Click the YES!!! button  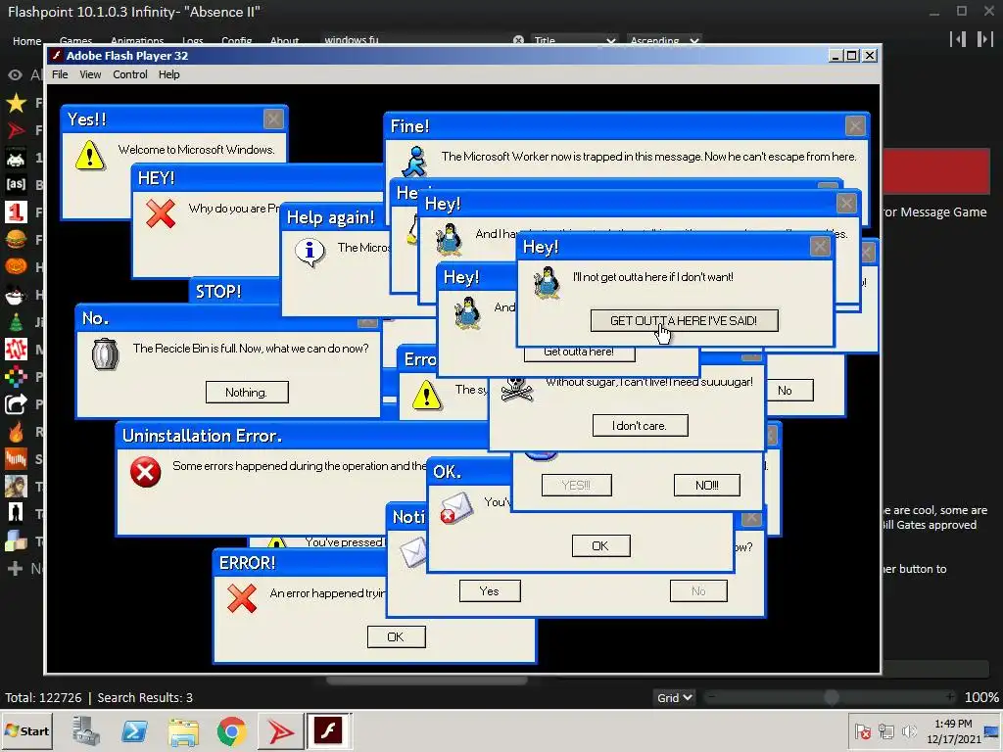576,485
